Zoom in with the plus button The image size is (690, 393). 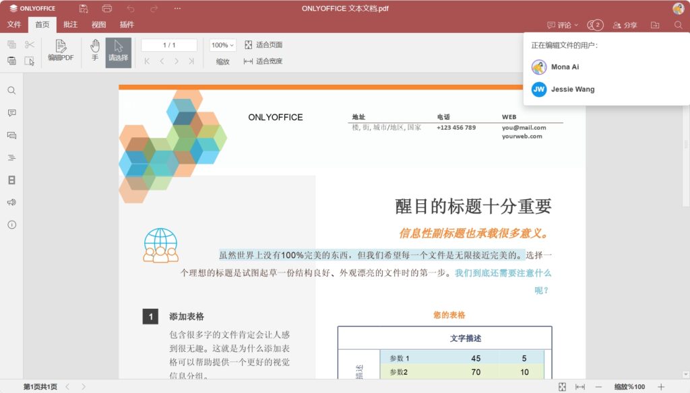pyautogui.click(x=661, y=387)
